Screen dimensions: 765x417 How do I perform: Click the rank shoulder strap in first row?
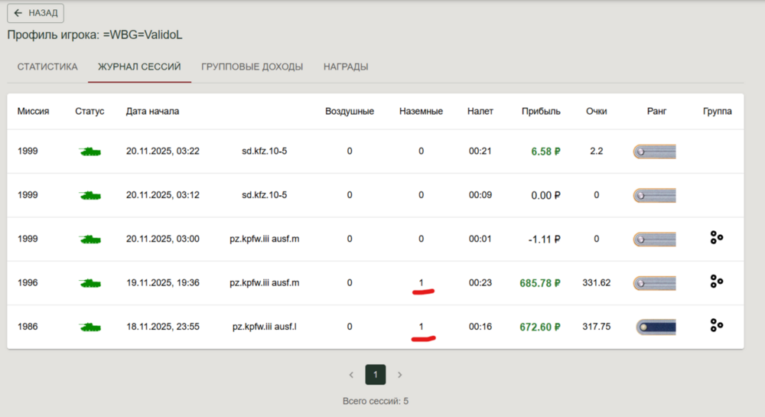pos(654,151)
